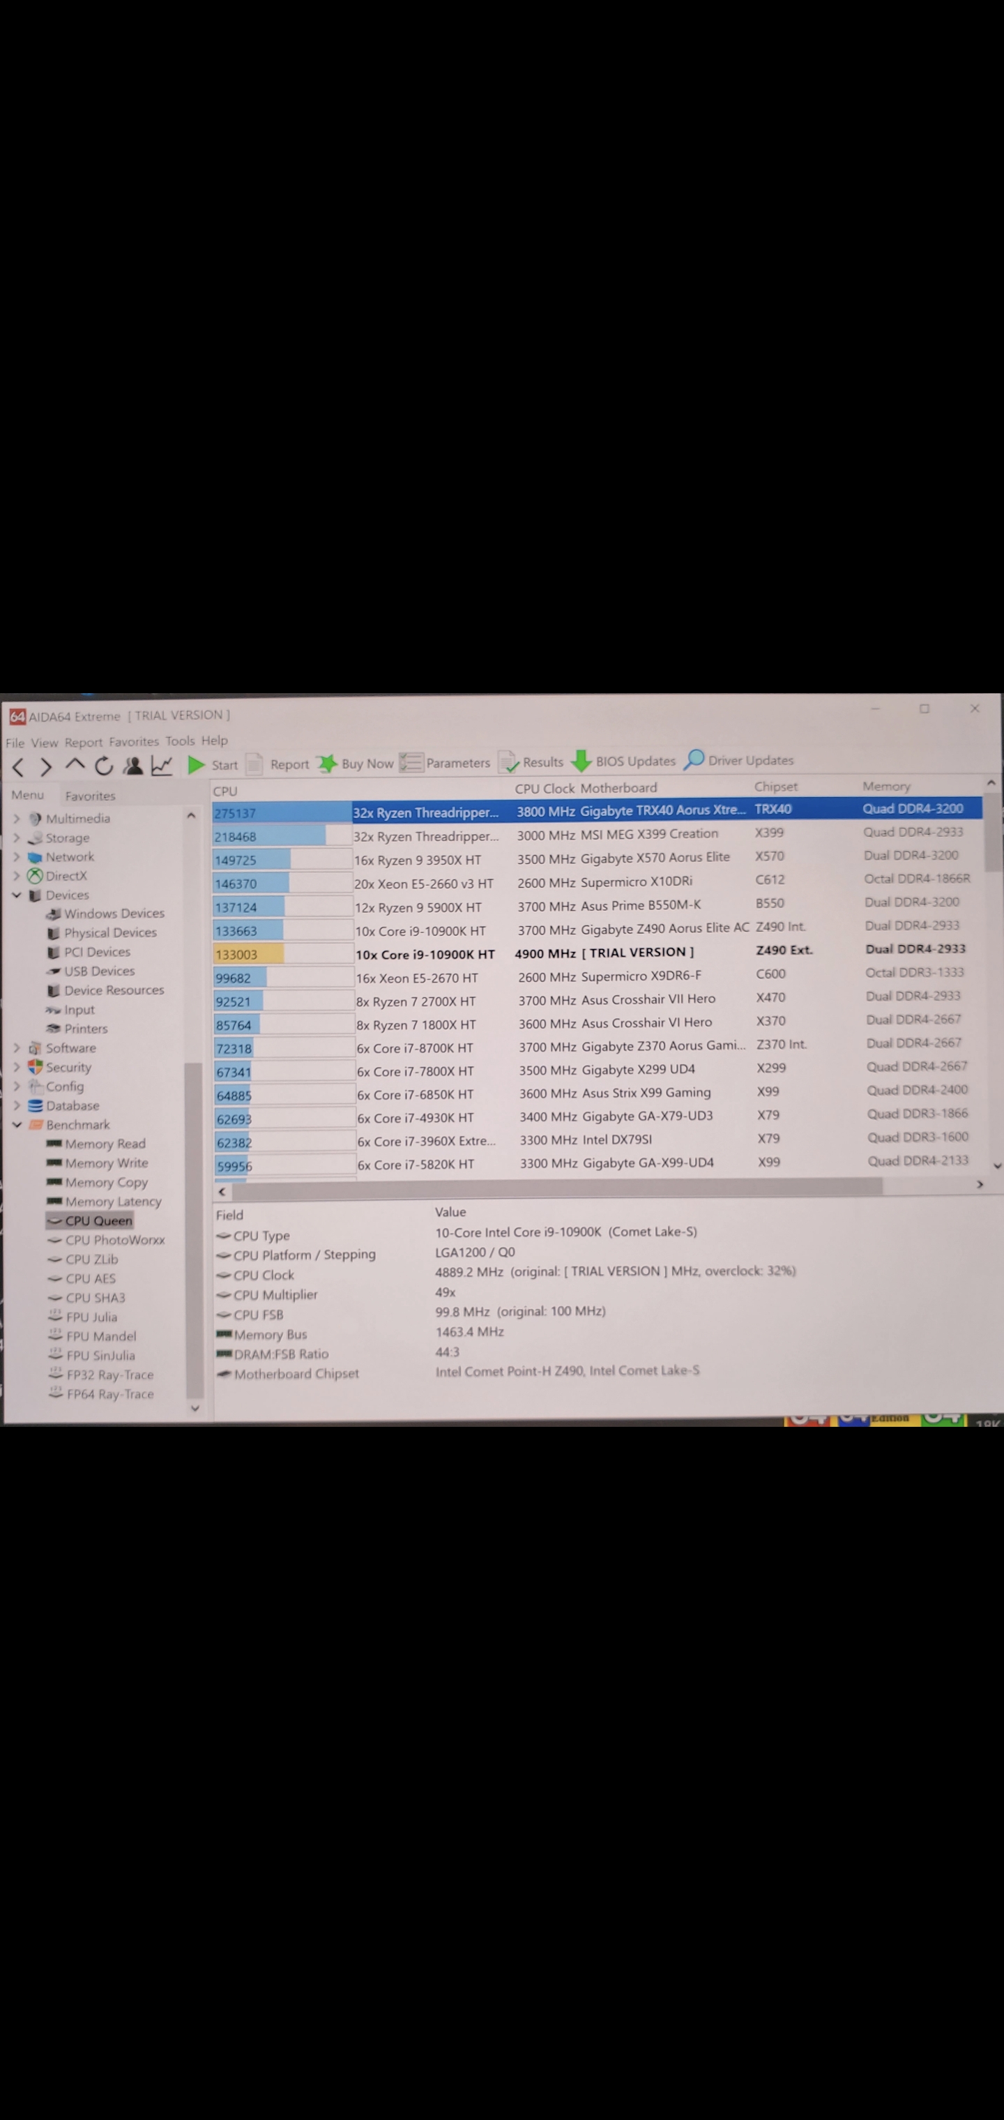Open Memory Read benchmark
Image resolution: width=1004 pixels, height=2120 pixels.
[x=96, y=1144]
